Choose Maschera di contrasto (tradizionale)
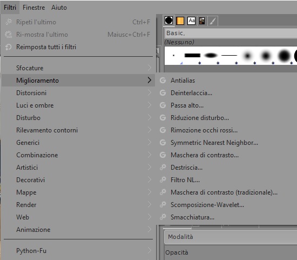 click(227, 192)
